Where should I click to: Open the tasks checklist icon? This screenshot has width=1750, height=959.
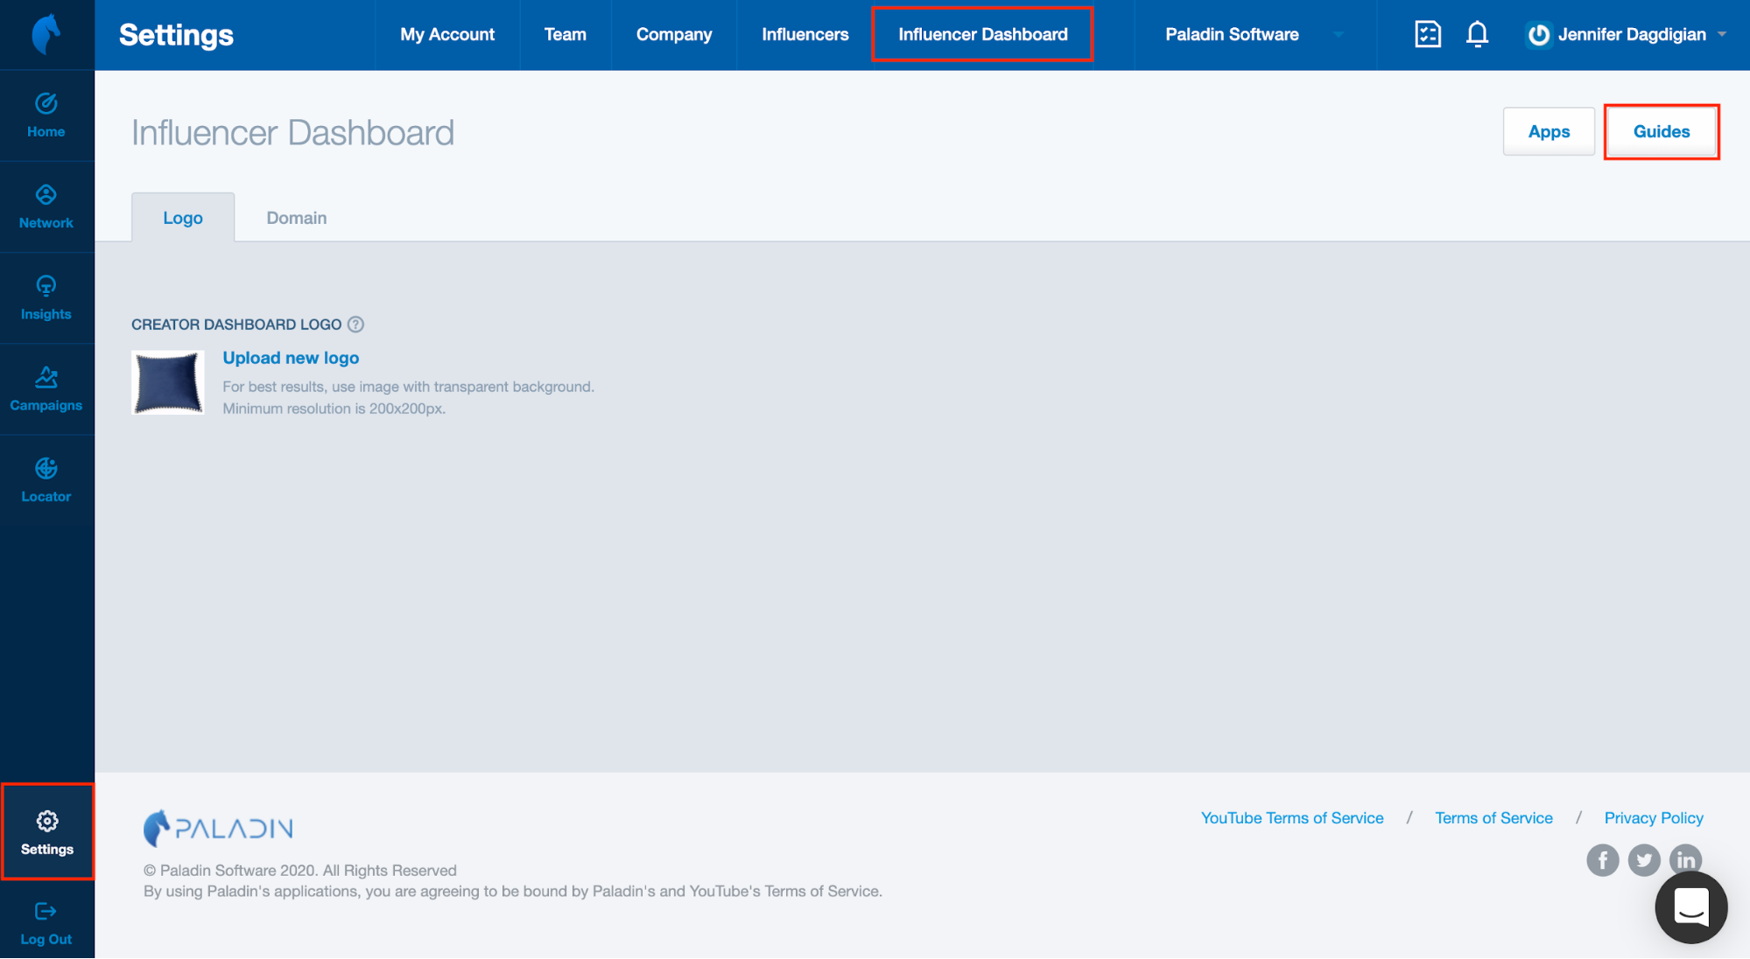tap(1427, 34)
